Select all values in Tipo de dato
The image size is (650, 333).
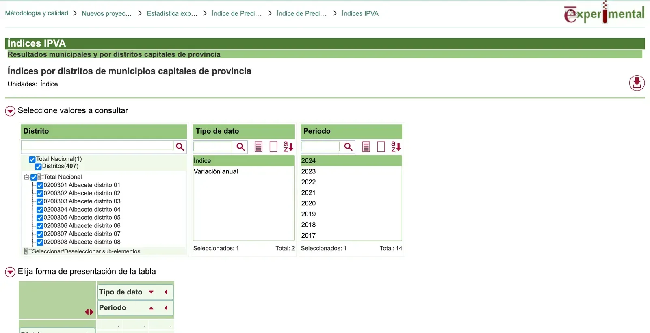[258, 147]
